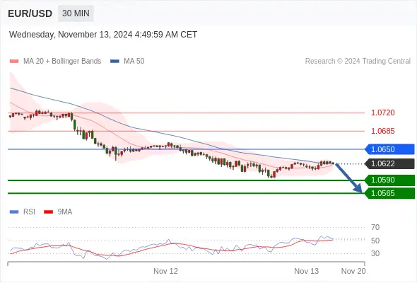
Task: Click the Nov 13 date axis marker
Action: [306, 271]
